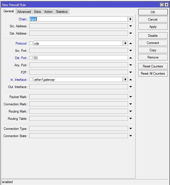
Task: Toggle the Dst. Port invert checkbox
Action: (31, 58)
